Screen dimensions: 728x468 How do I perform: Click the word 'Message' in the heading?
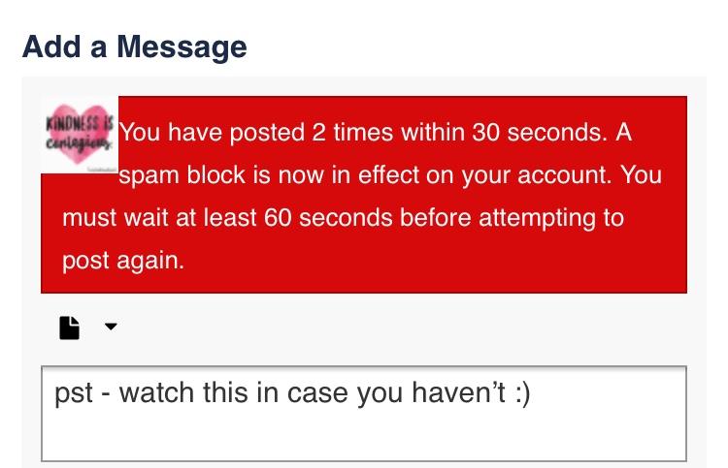tap(182, 47)
